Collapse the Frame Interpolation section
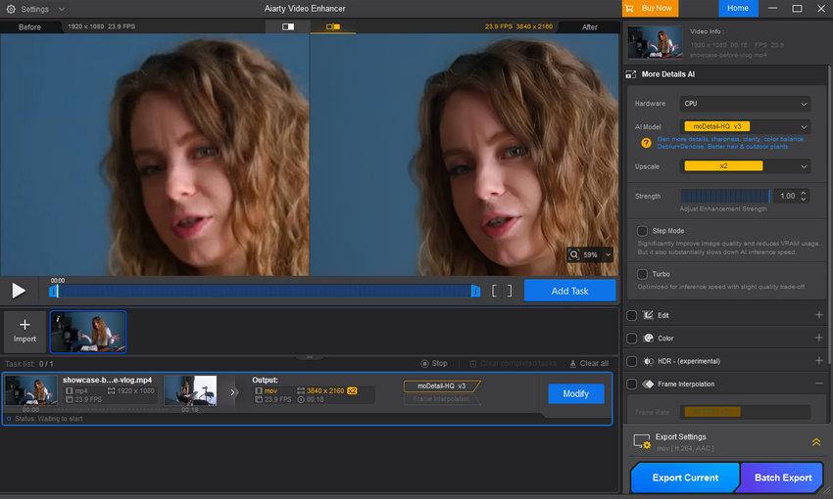Image resolution: width=833 pixels, height=499 pixels. pos(818,384)
